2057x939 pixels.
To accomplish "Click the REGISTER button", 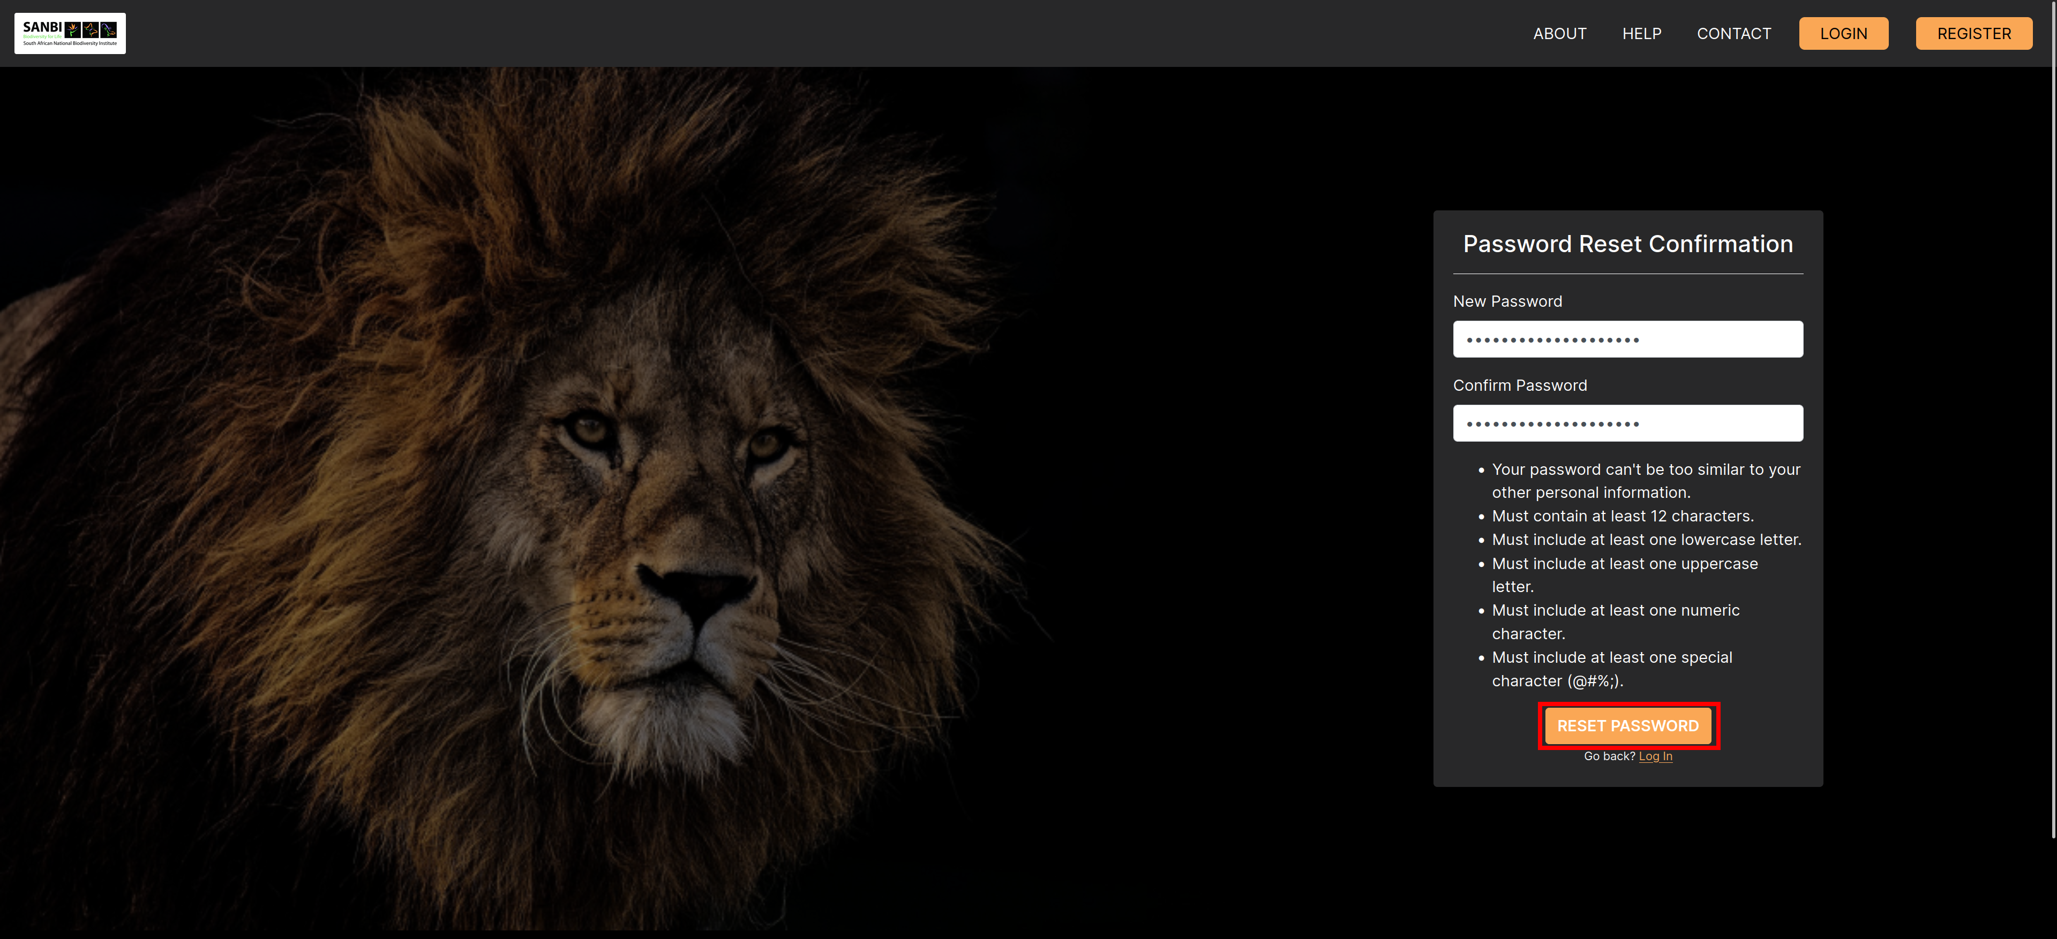I will [1974, 34].
